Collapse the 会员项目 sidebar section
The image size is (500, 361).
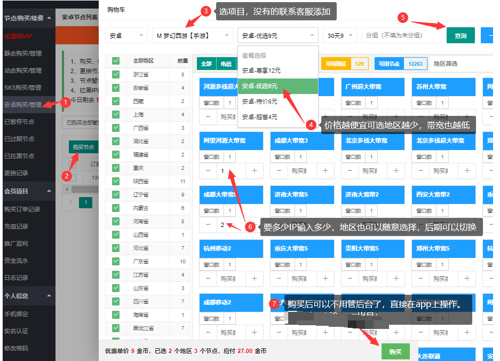click(x=26, y=192)
